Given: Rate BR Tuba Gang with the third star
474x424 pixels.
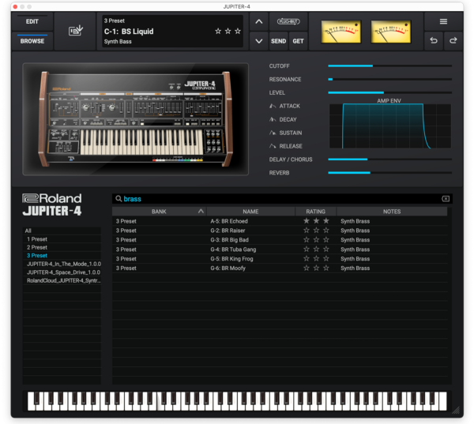Looking at the screenshot, I should [x=325, y=249].
